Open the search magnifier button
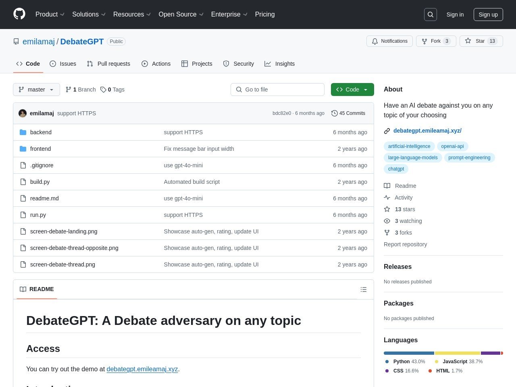Image resolution: width=516 pixels, height=387 pixels. tap(431, 15)
